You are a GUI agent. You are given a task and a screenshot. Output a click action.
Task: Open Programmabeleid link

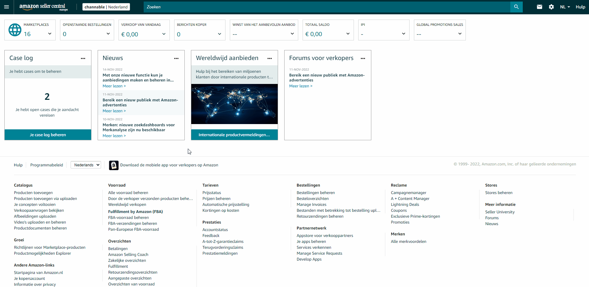coord(47,165)
